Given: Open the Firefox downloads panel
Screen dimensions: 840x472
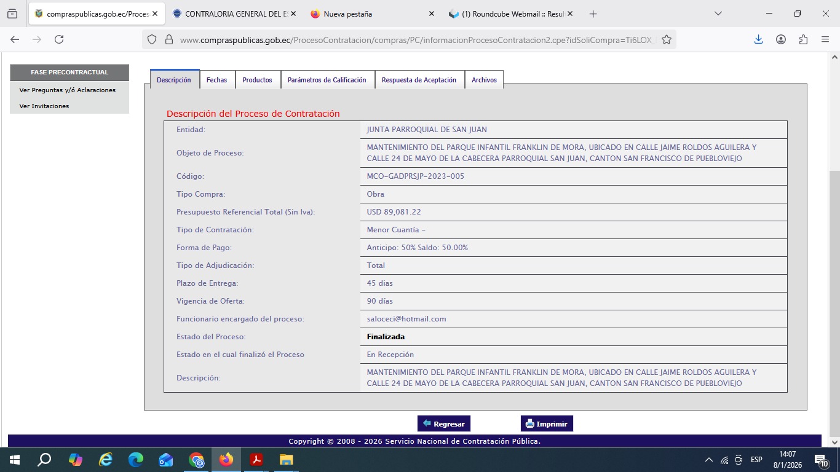Looking at the screenshot, I should (x=758, y=39).
